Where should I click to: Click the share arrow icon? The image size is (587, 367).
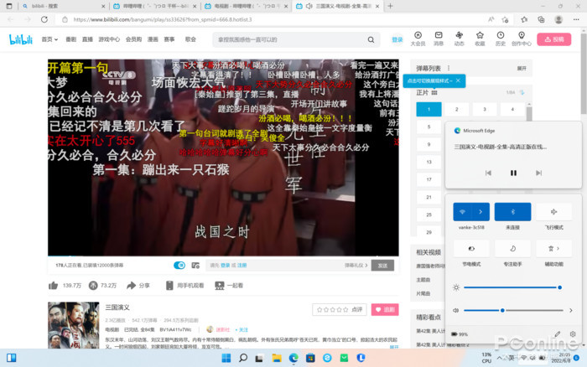131,286
